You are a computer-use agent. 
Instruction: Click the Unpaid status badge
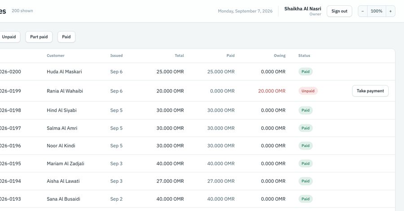(308, 91)
